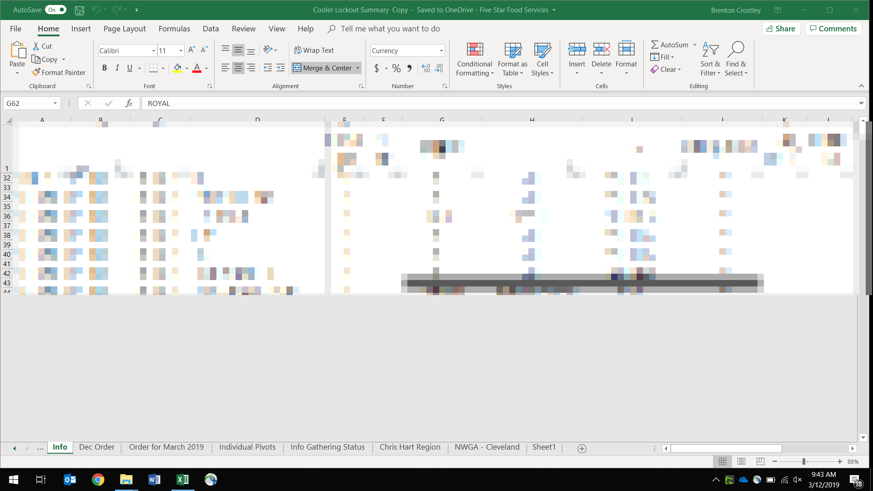Toggle Wrap Text on the selection
Image resolution: width=873 pixels, height=491 pixels.
click(x=314, y=50)
